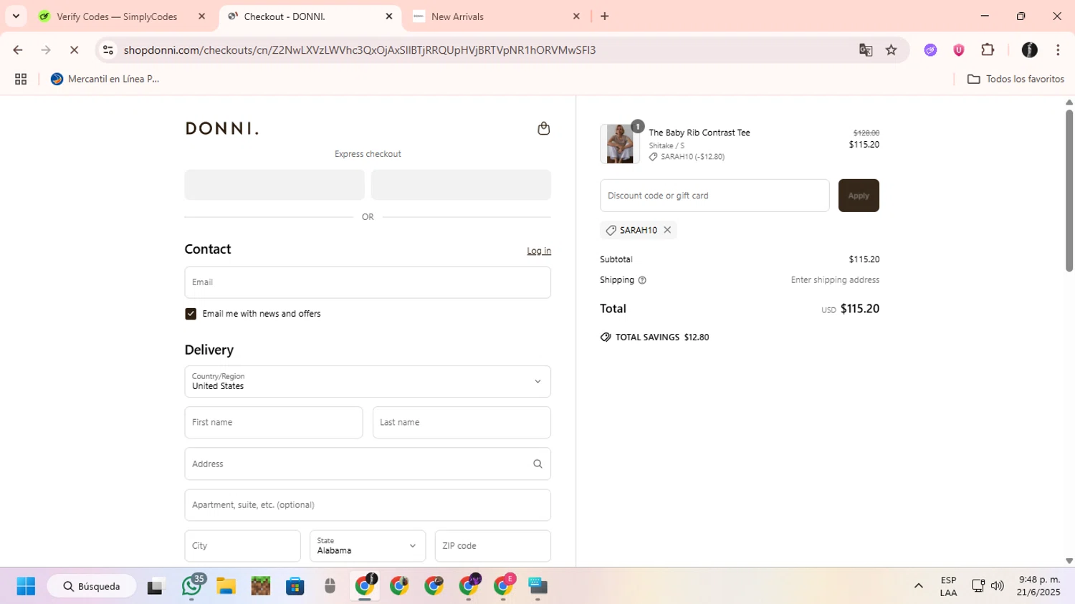The height and width of the screenshot is (604, 1075).
Task: Open the Minecraft icon in the taskbar
Action: click(x=260, y=586)
